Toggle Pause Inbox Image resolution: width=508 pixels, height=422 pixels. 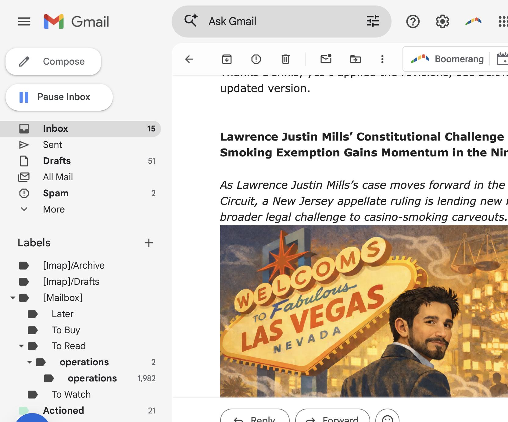[59, 97]
